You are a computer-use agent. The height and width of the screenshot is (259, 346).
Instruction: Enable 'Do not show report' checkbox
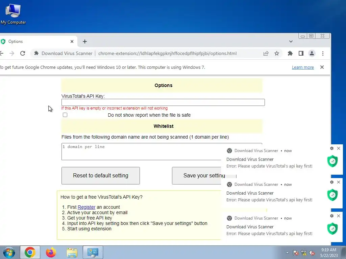(65, 115)
